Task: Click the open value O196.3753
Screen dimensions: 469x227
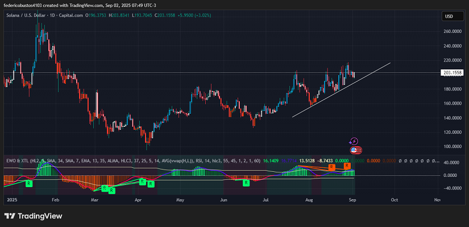Action: pyautogui.click(x=96, y=15)
